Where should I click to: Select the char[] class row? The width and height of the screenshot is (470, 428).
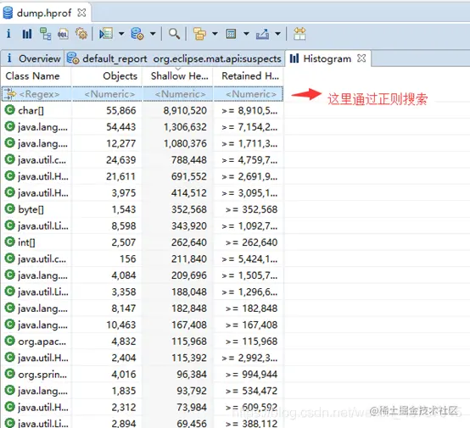[x=142, y=110]
